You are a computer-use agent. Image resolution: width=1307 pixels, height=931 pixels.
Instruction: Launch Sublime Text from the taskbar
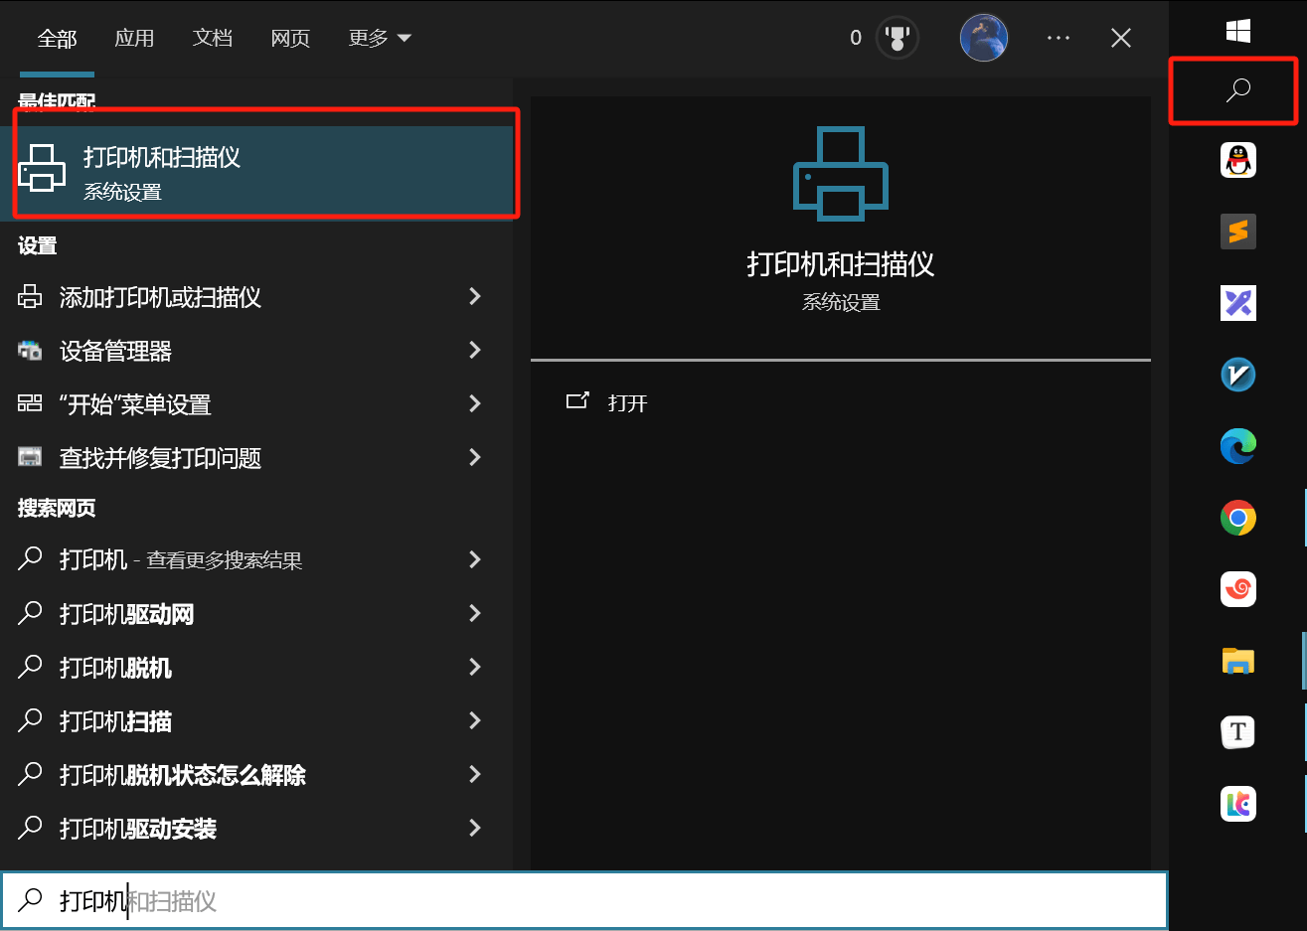(1237, 232)
